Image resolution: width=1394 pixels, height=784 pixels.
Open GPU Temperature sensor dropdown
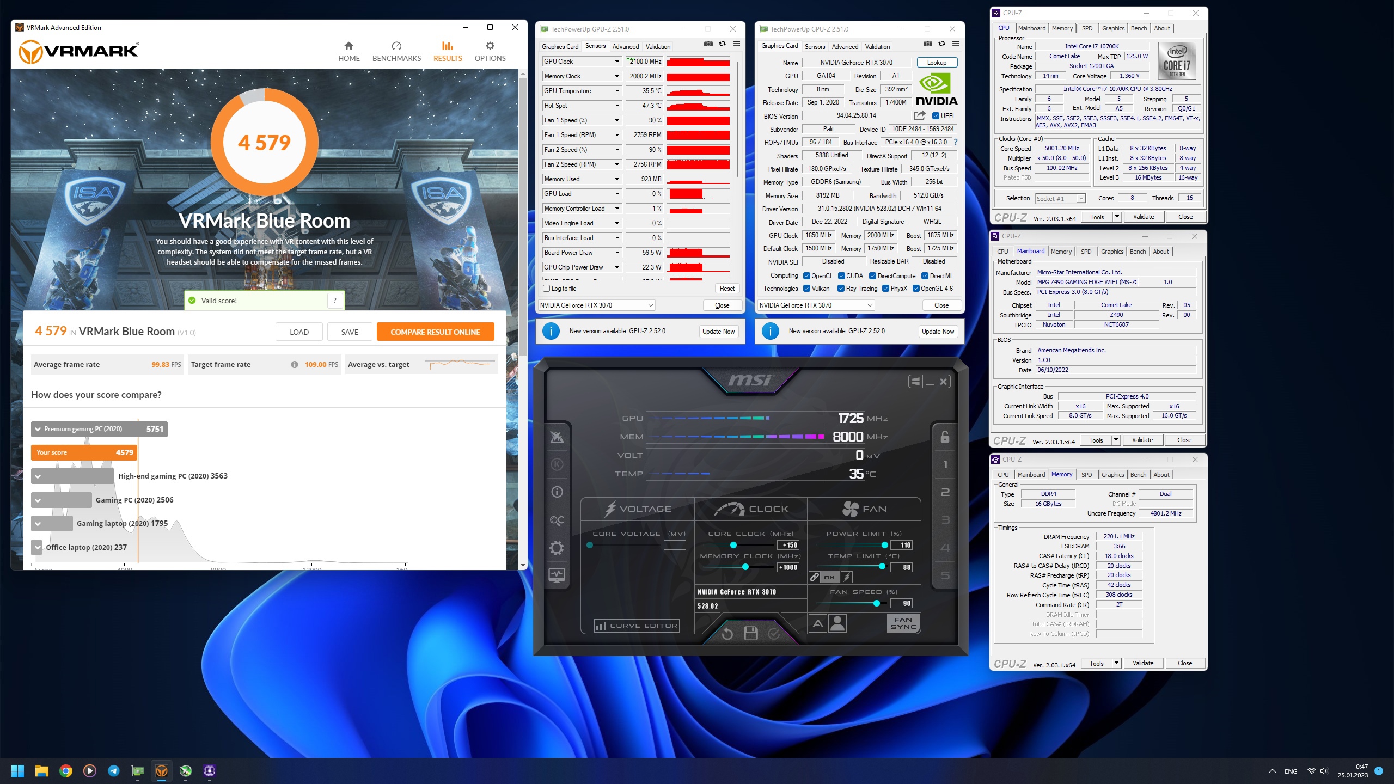click(x=617, y=91)
